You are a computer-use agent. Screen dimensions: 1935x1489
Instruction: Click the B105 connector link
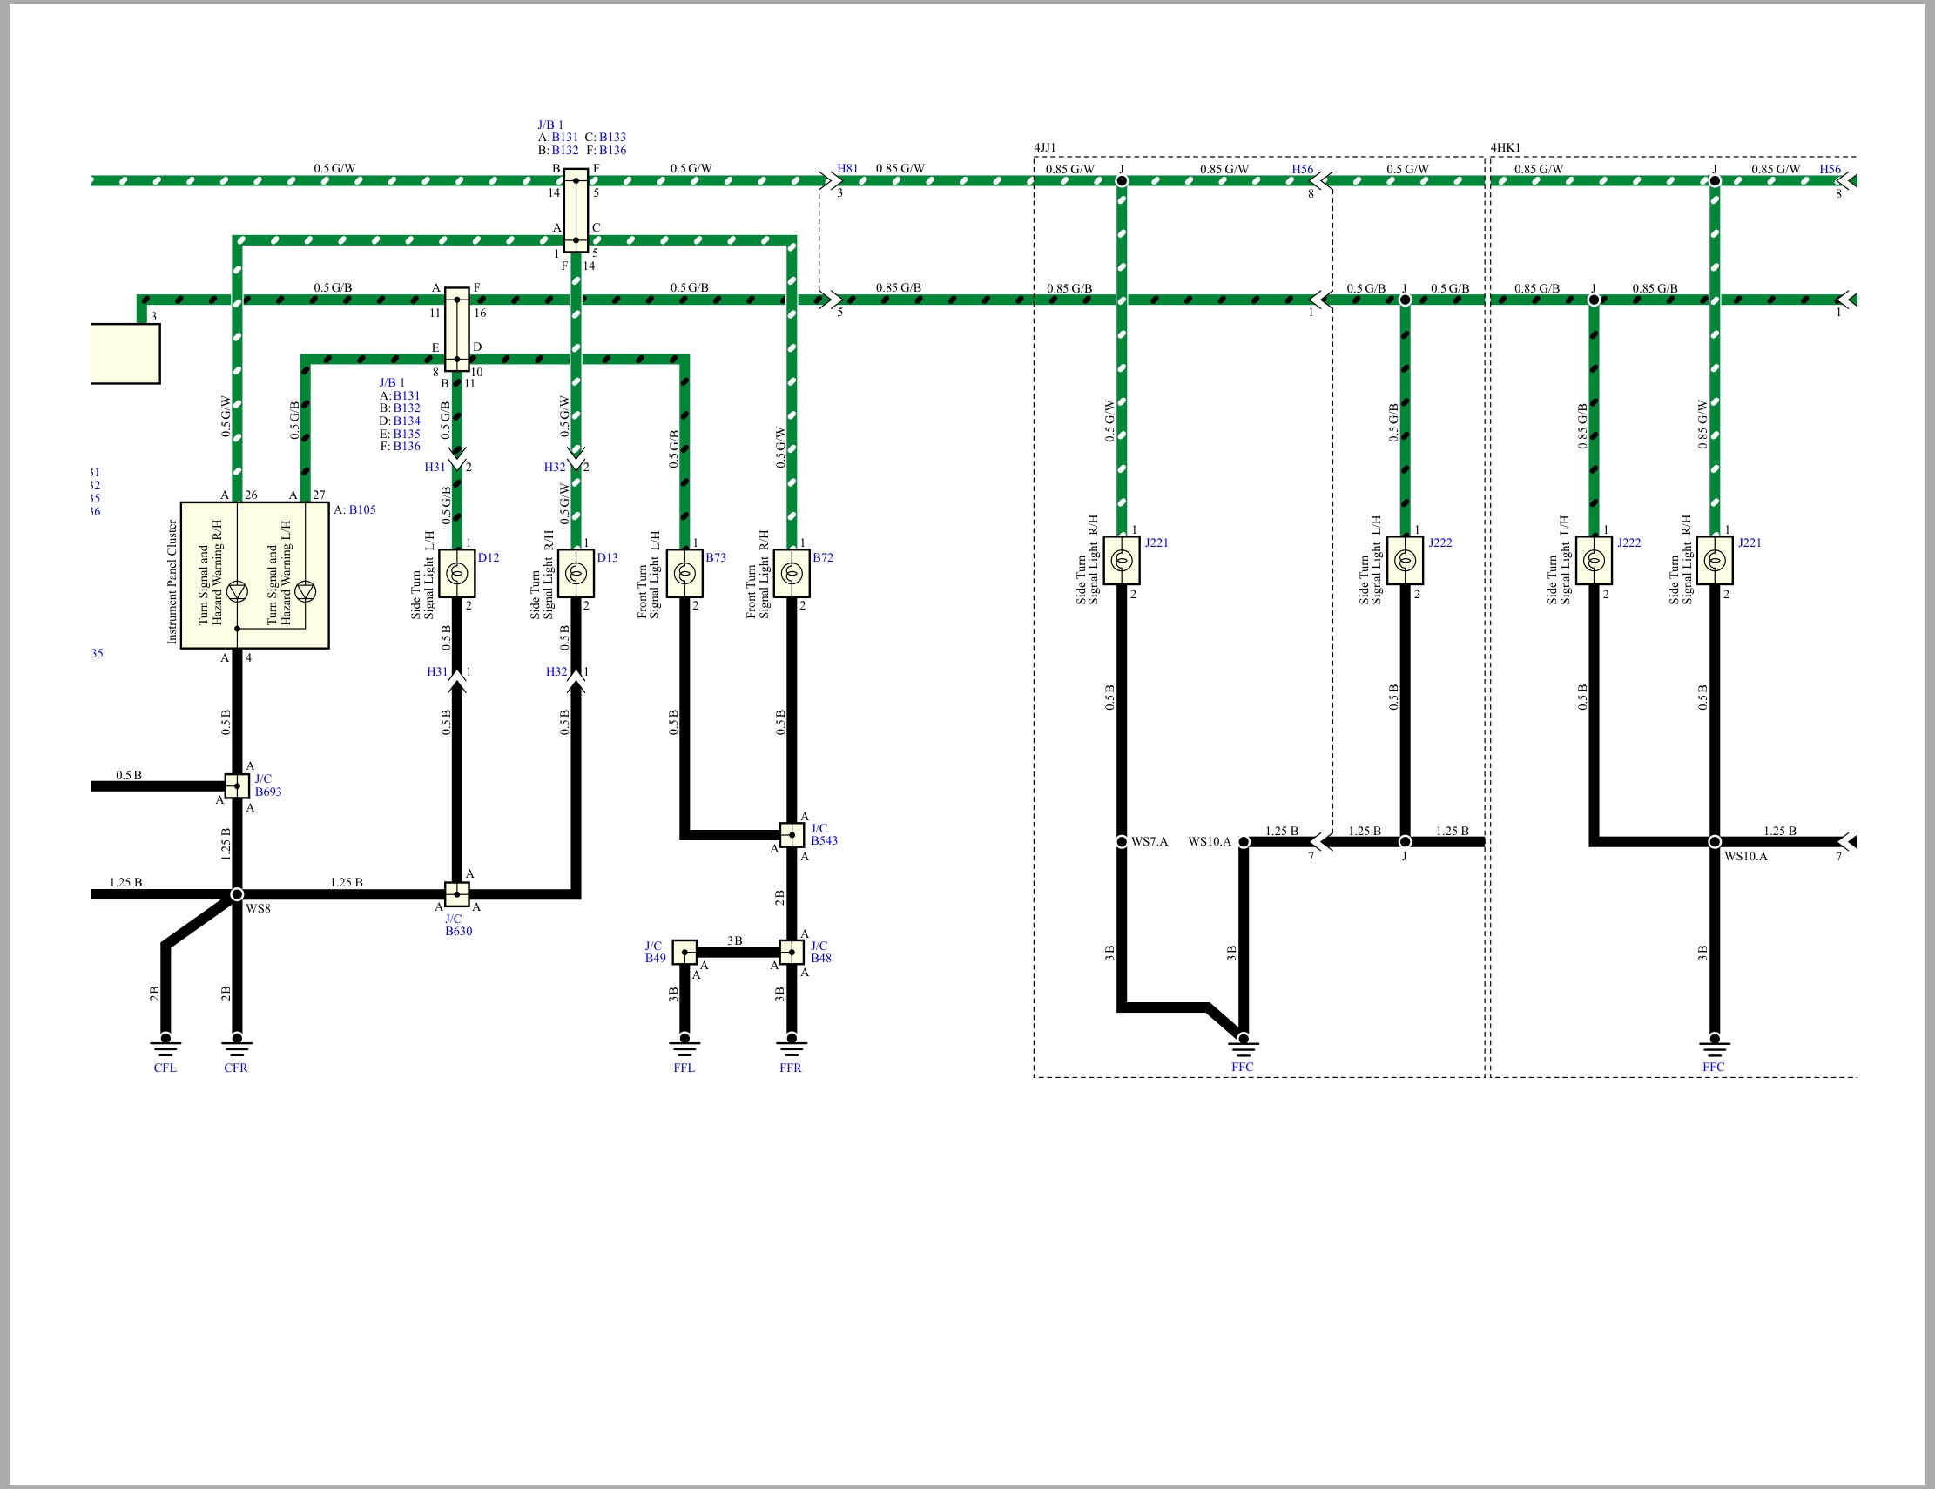[x=361, y=509]
